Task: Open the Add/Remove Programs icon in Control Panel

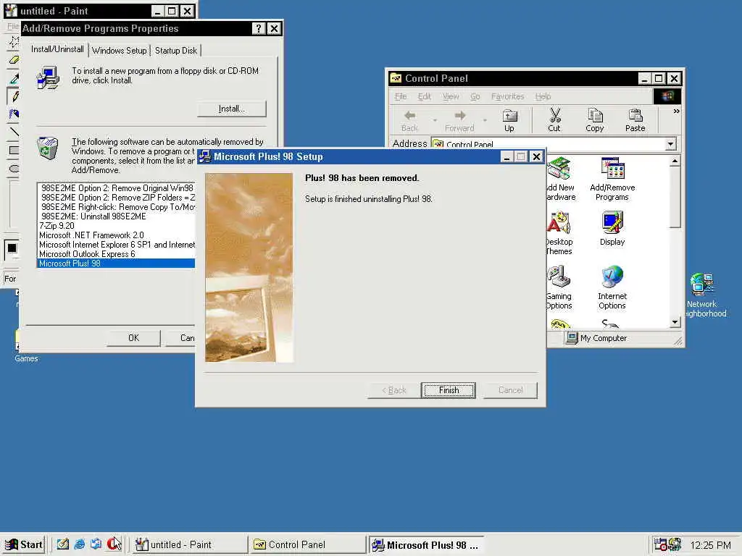Action: pos(612,180)
